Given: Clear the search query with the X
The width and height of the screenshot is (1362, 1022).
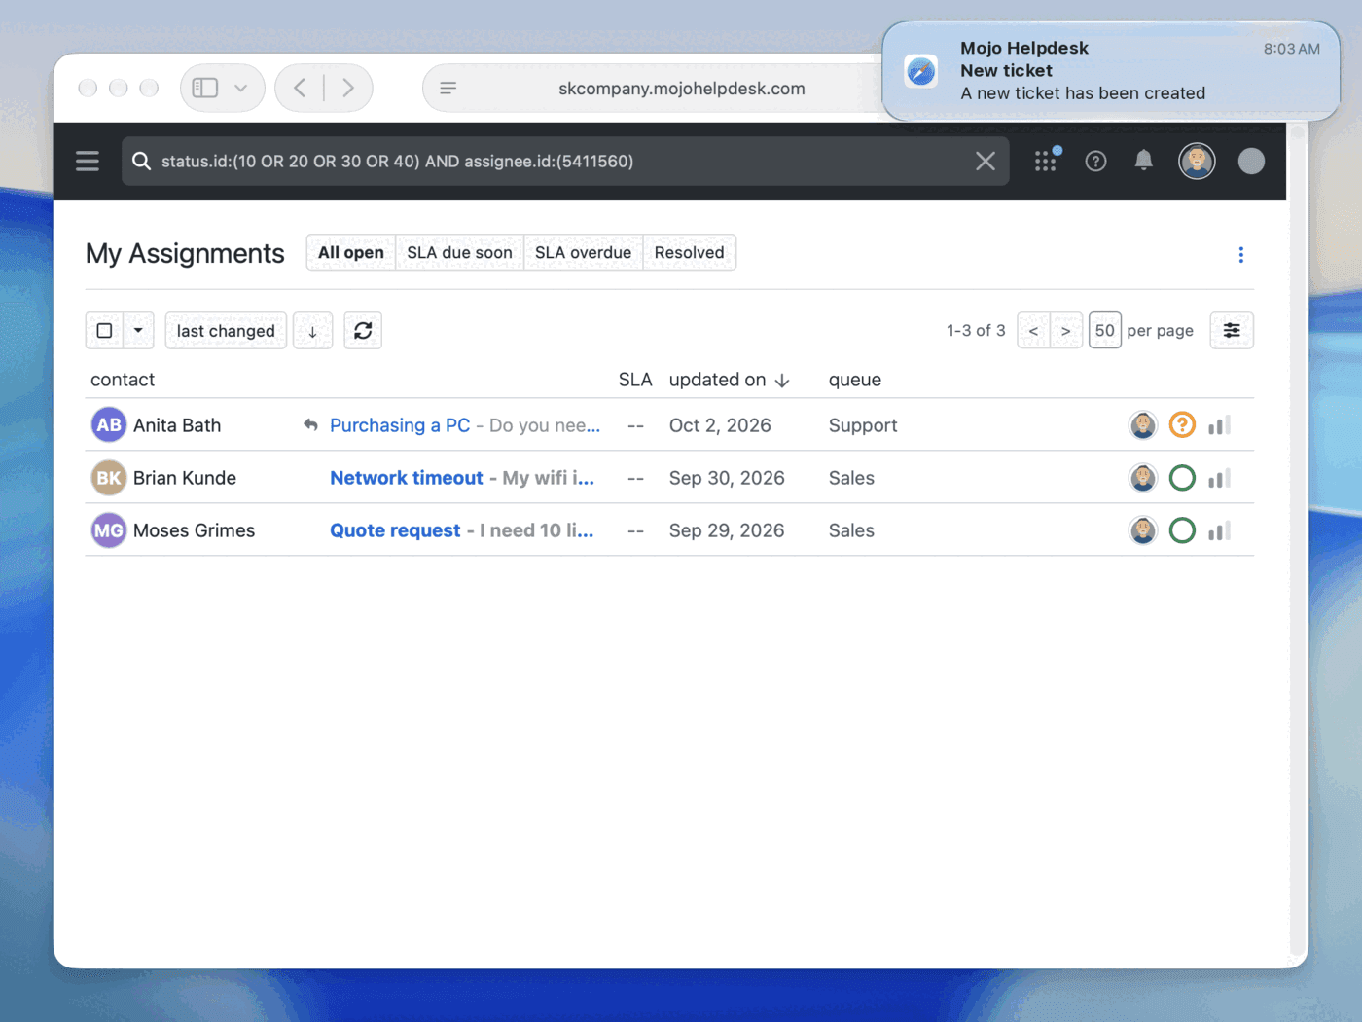Looking at the screenshot, I should (x=986, y=161).
